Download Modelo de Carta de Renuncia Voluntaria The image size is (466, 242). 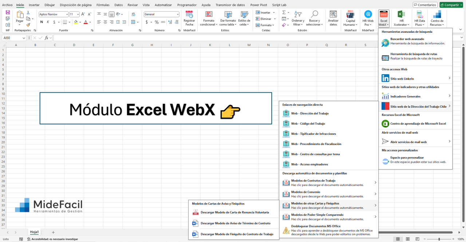pyautogui.click(x=234, y=212)
